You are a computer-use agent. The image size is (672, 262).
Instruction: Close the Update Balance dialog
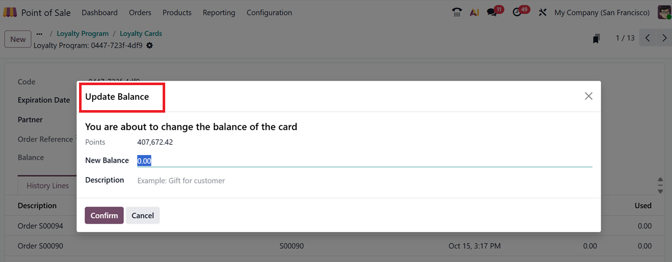(588, 96)
